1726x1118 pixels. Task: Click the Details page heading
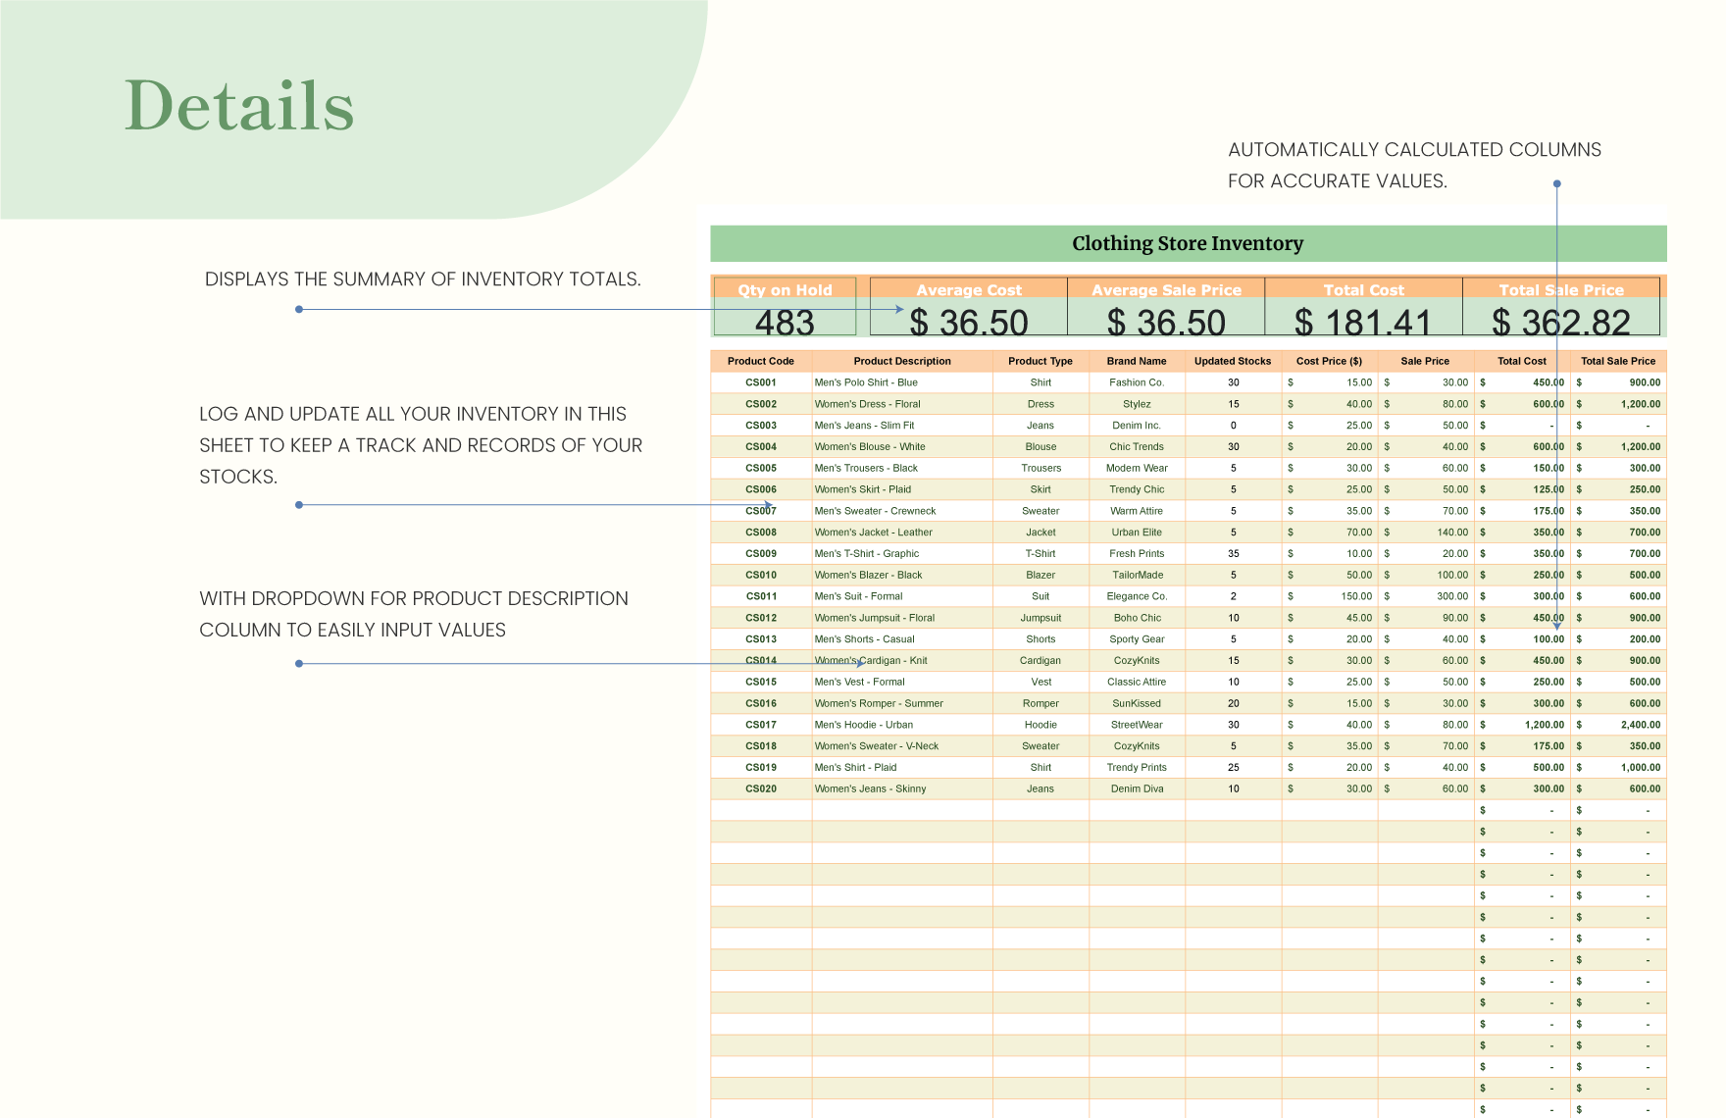tap(239, 105)
